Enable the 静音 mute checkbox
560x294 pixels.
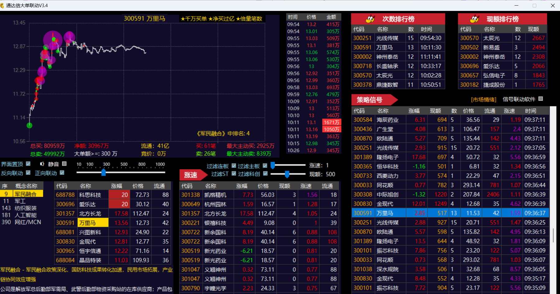click(x=64, y=164)
